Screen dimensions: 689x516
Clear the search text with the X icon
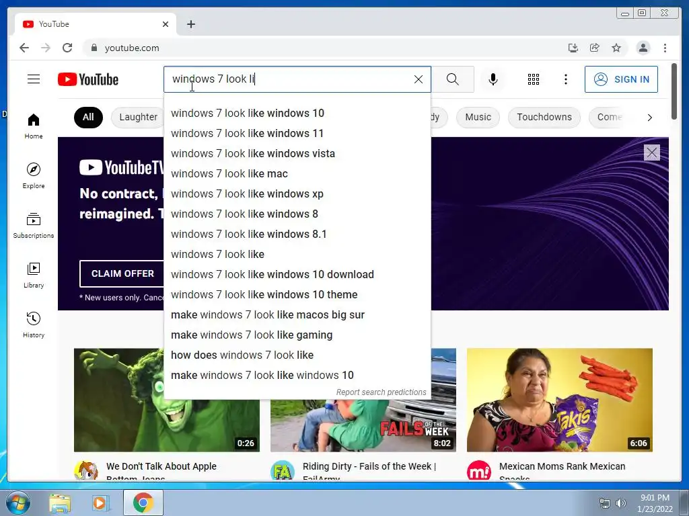point(419,79)
